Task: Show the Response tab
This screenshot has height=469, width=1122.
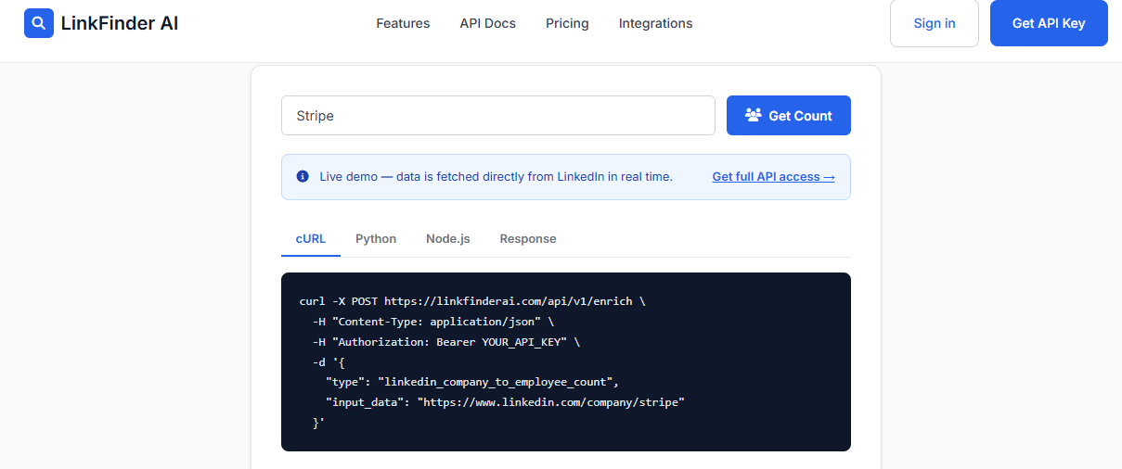Action: [x=528, y=238]
